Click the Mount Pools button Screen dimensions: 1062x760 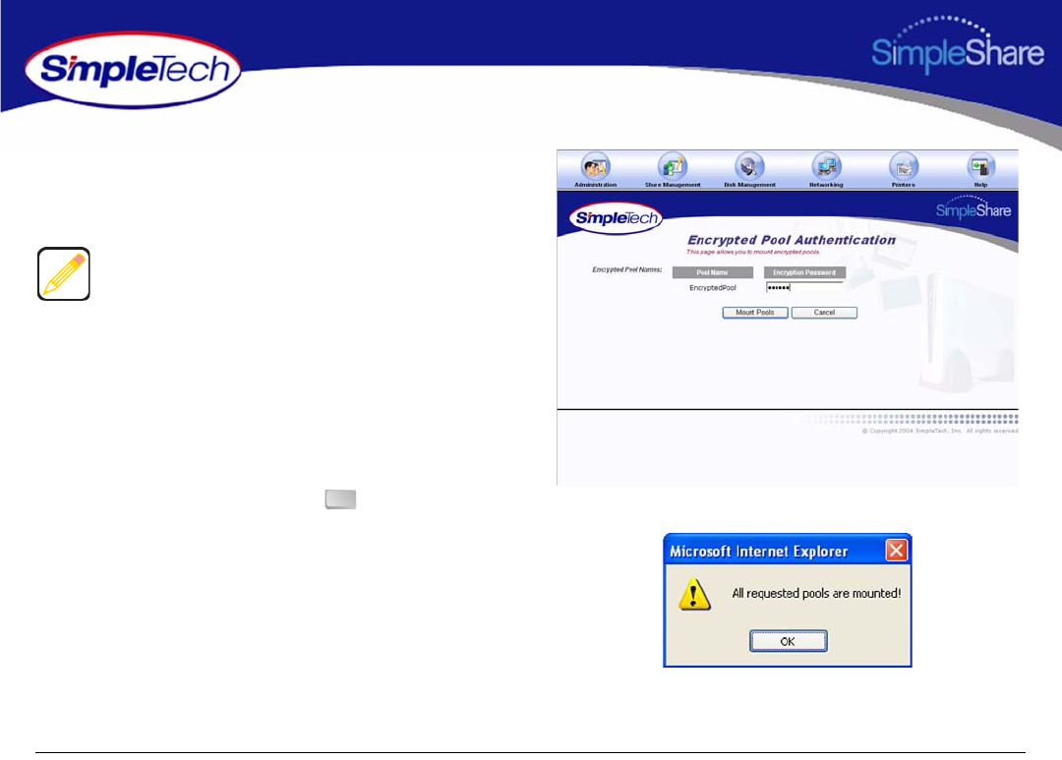[755, 313]
